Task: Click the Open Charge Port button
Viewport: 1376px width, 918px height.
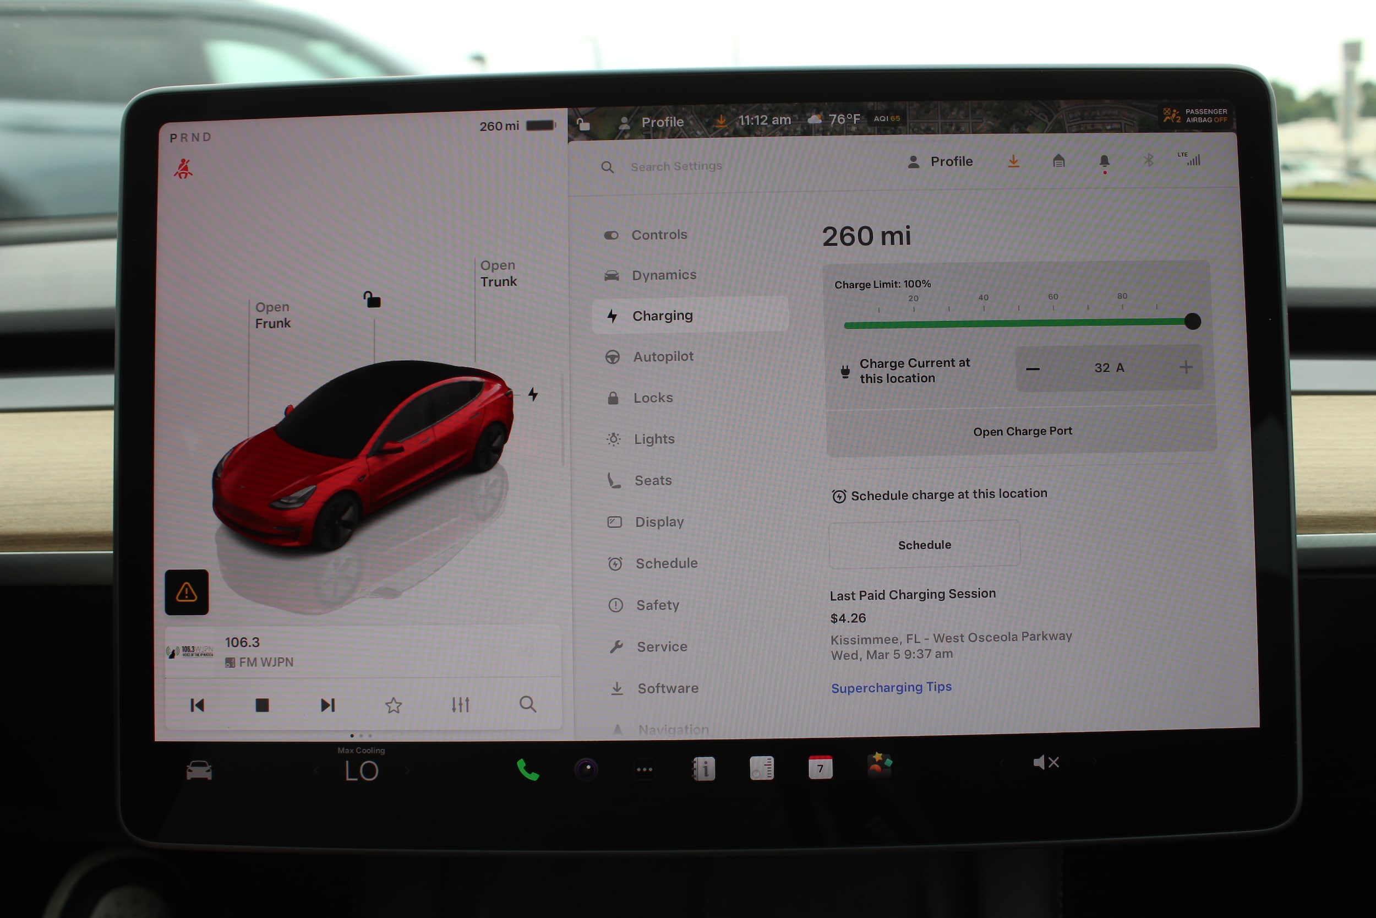Action: [x=1022, y=432]
